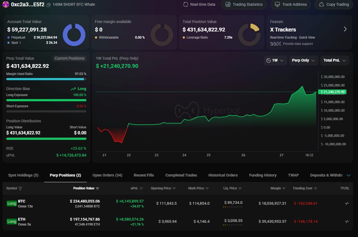Click the Margin Used Ratio progress bar
The width and height of the screenshot is (358, 237).
coord(46,79)
